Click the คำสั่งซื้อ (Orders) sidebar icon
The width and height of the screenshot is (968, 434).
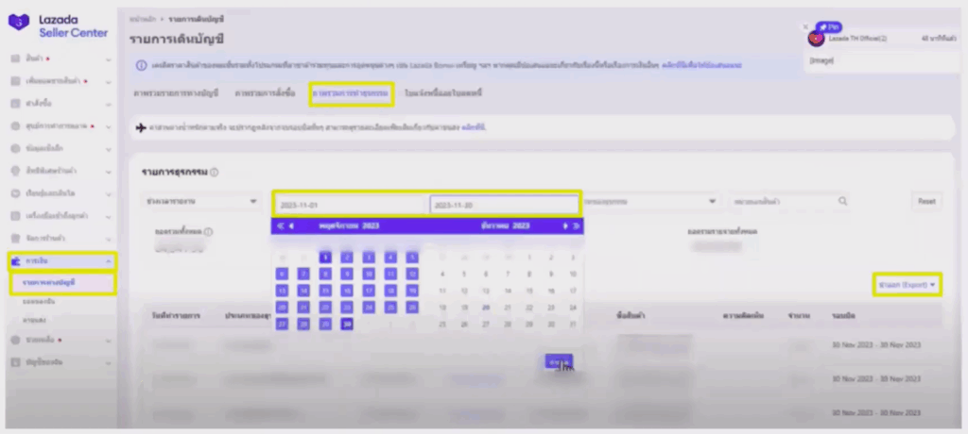[x=17, y=104]
